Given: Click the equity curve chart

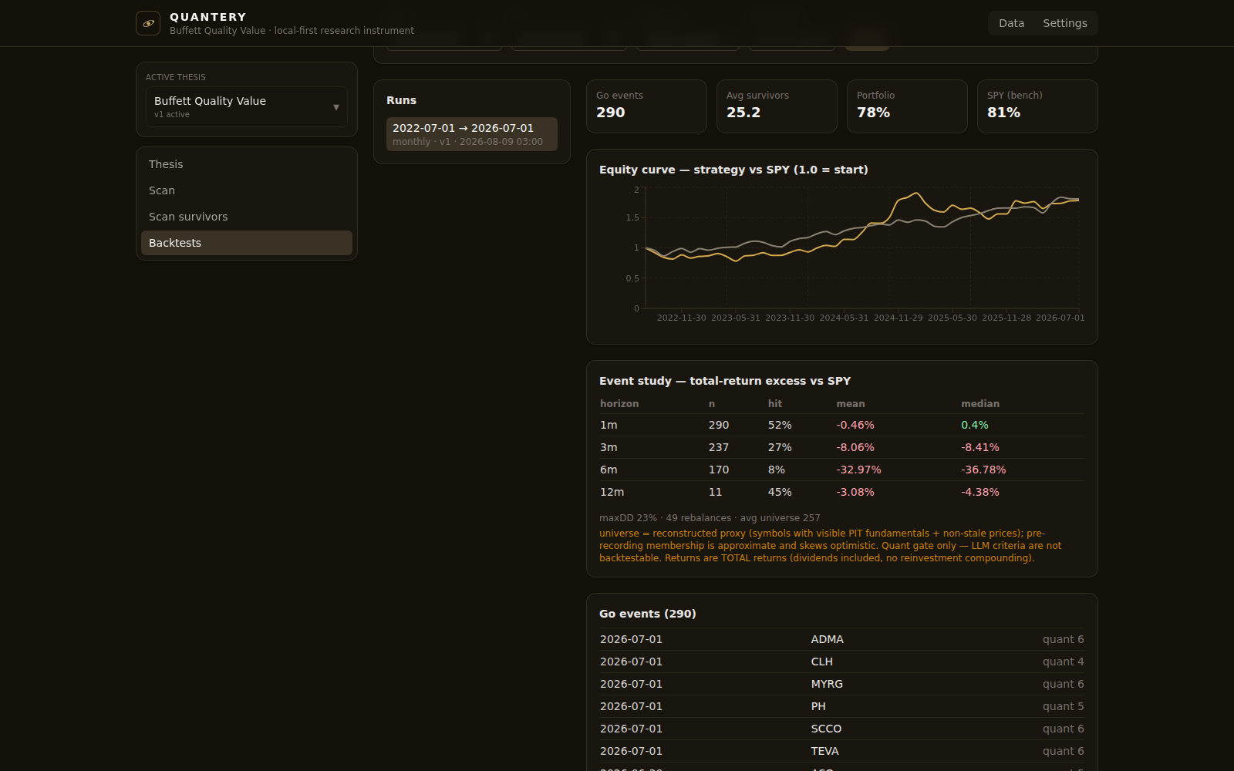Looking at the screenshot, I should 842,253.
